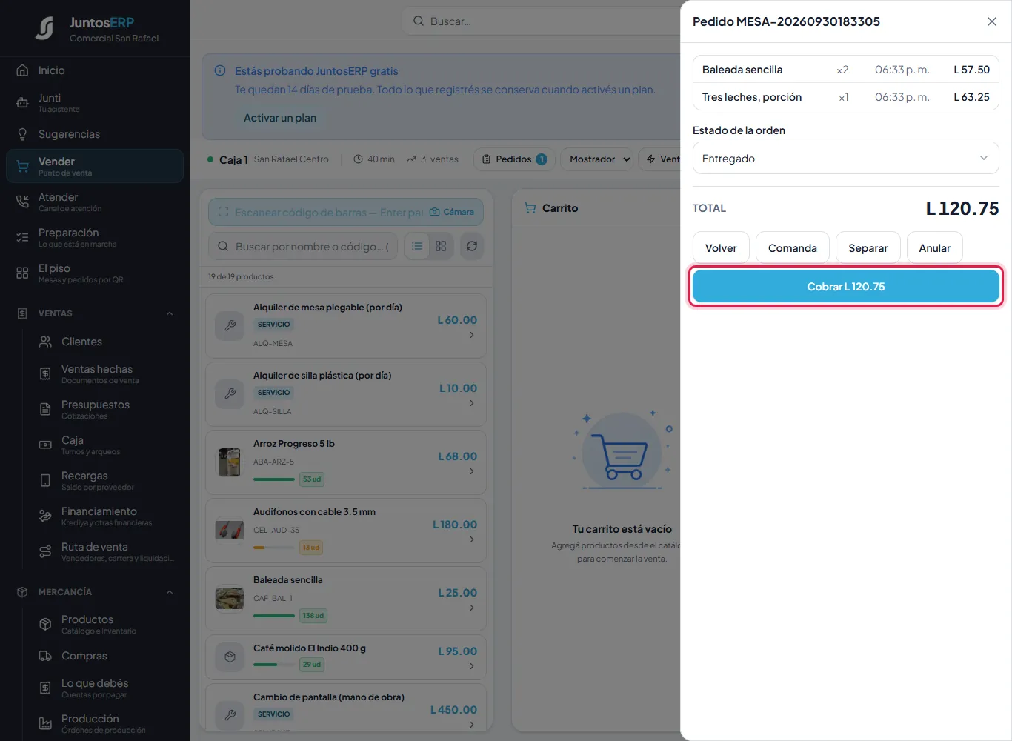
Task: Click the Ventas hechas receipt icon
Action: (45, 373)
